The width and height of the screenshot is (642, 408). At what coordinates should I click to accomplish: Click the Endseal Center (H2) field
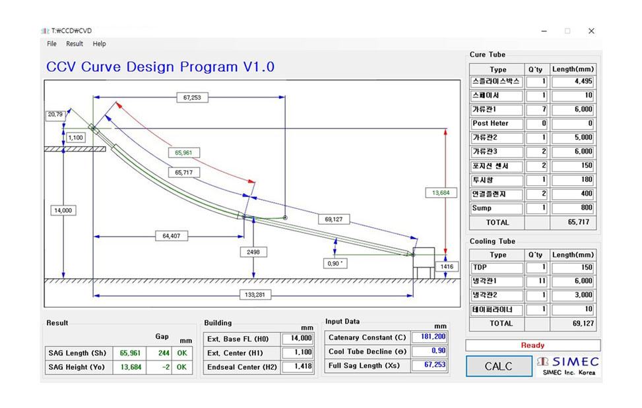click(x=297, y=367)
